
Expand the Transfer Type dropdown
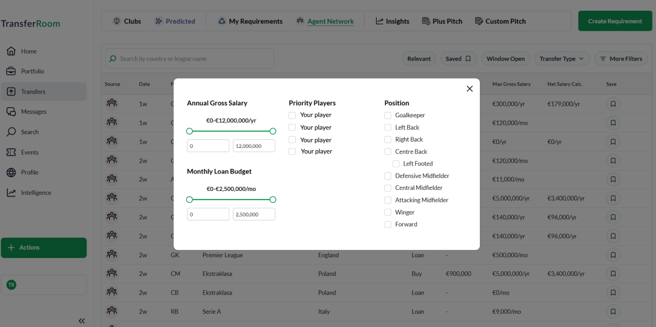coord(562,58)
